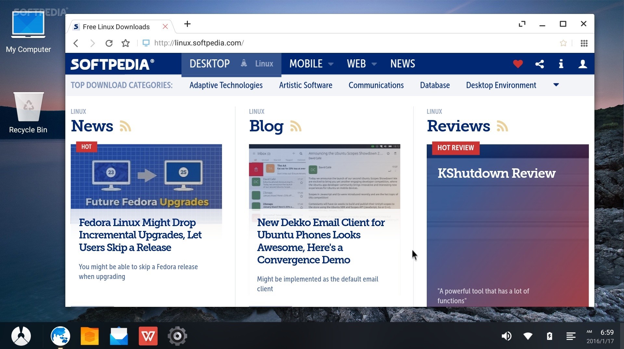Launch the globe browser from taskbar
The height and width of the screenshot is (349, 624).
click(60, 336)
